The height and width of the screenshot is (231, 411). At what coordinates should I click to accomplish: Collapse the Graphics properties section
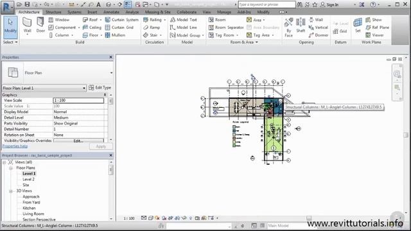(x=105, y=95)
